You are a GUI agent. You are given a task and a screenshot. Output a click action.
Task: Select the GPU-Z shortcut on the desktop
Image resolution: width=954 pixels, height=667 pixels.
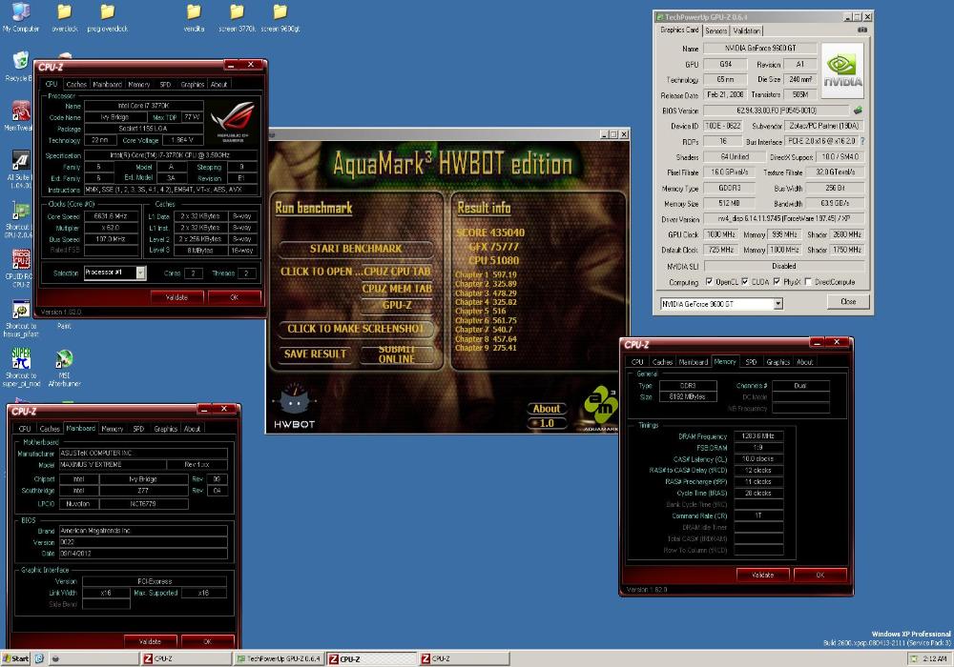(x=19, y=220)
